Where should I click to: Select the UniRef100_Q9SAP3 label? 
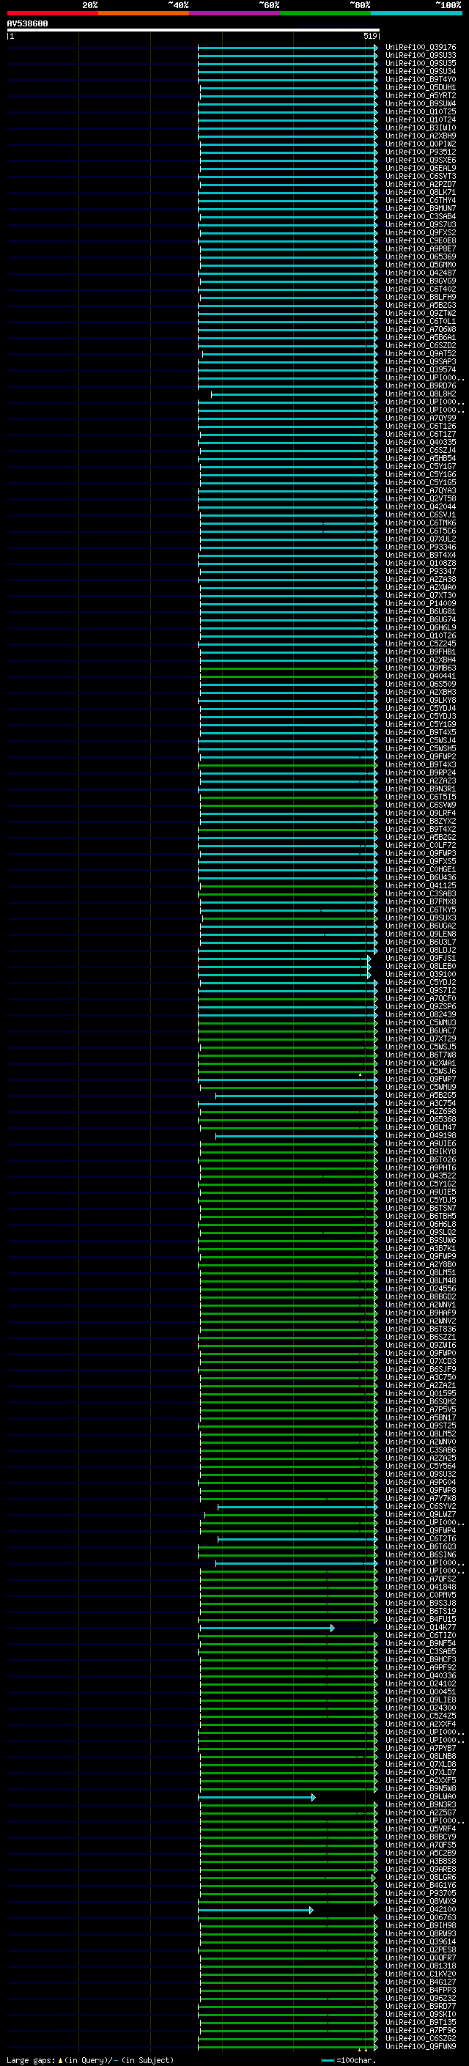421,362
